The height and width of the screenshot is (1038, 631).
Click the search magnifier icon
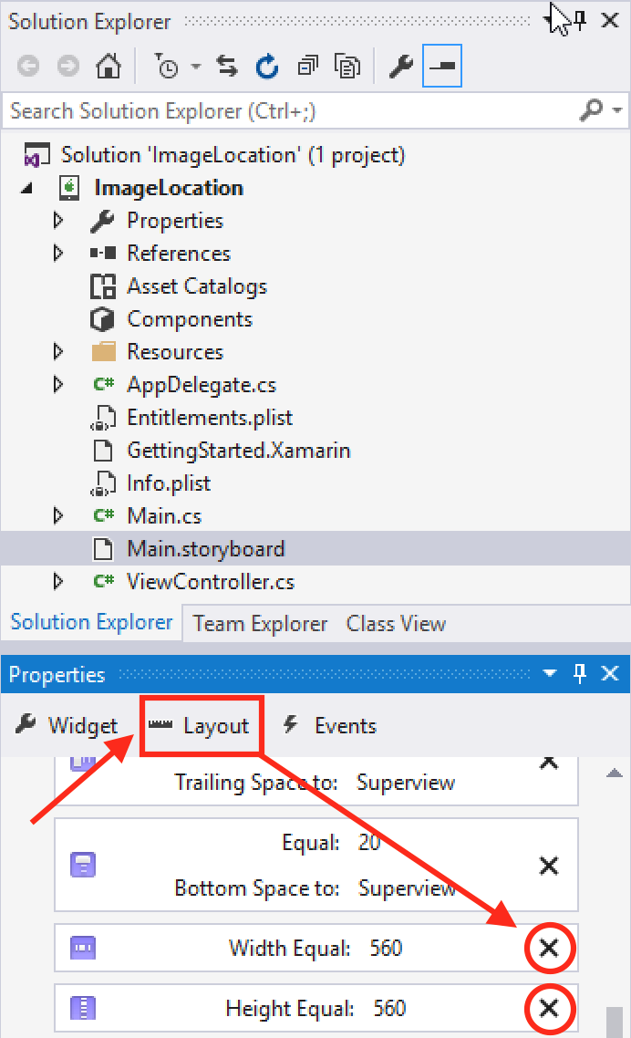[x=591, y=109]
